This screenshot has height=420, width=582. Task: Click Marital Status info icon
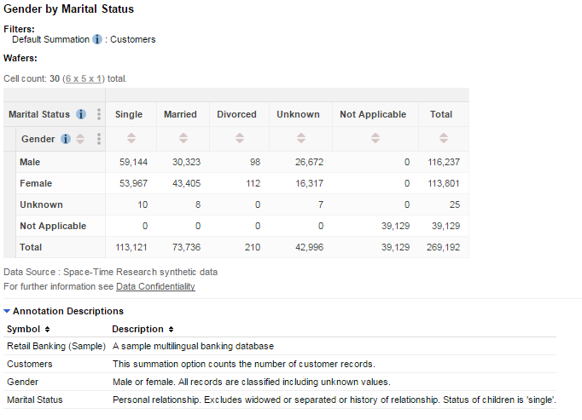tap(81, 114)
